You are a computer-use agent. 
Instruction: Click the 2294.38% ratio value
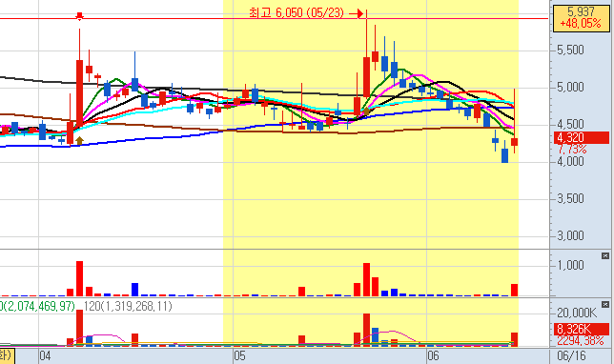581,341
